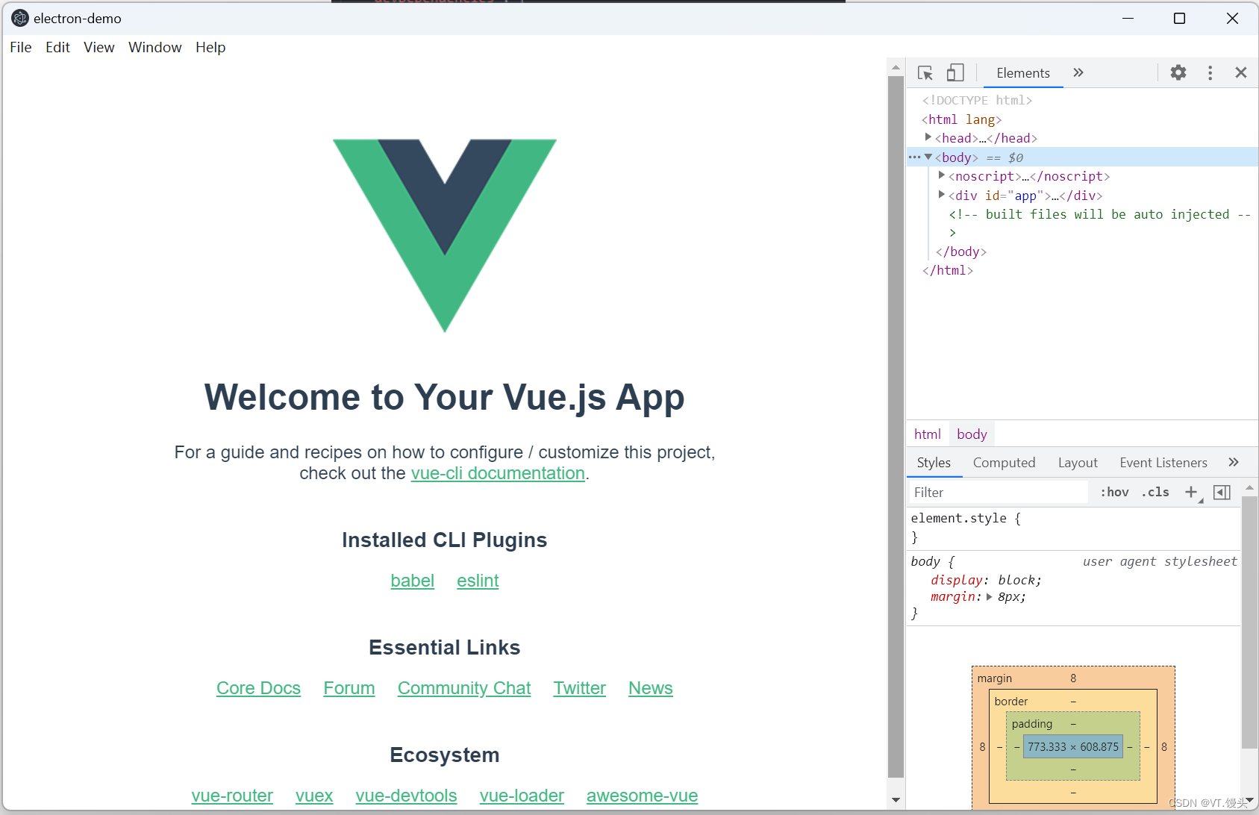Minimize the electron-demo window
Image resolution: width=1259 pixels, height=815 pixels.
(x=1128, y=18)
